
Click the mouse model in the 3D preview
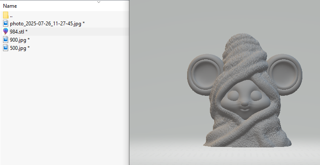[x=244, y=90]
